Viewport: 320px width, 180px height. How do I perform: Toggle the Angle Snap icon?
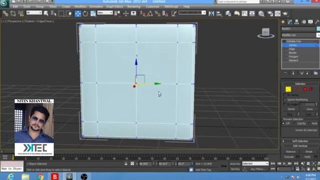(150, 13)
